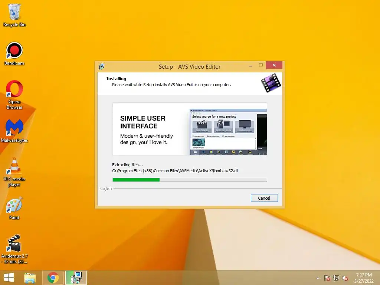Click the setup installer taskbar icon
Screen dimensions: 380x285
(x=76, y=278)
